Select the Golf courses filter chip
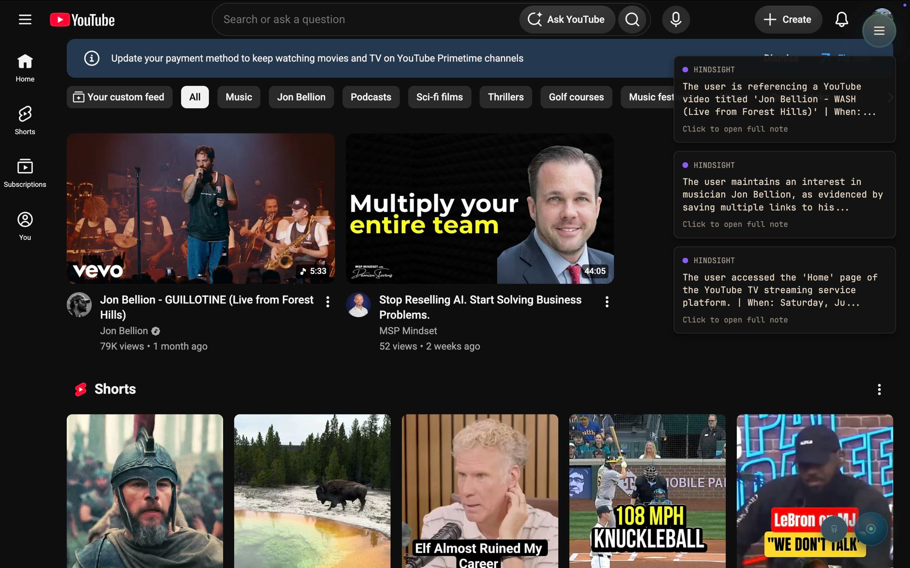Viewport: 910px width, 568px height. (576, 97)
